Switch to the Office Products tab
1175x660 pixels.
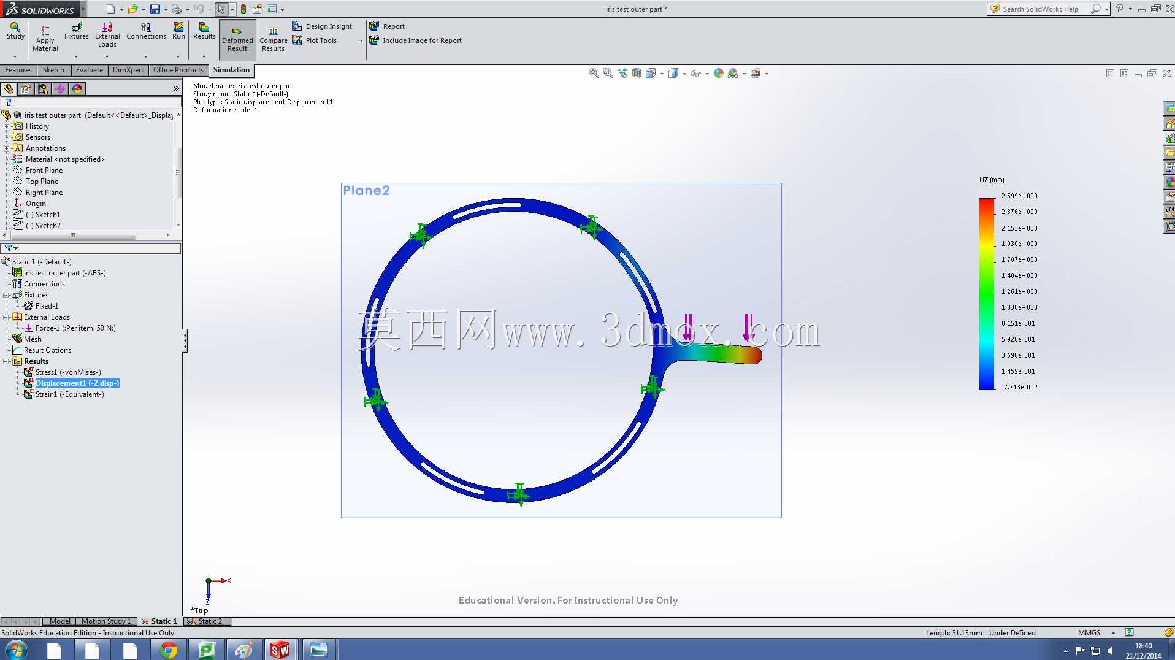(178, 70)
